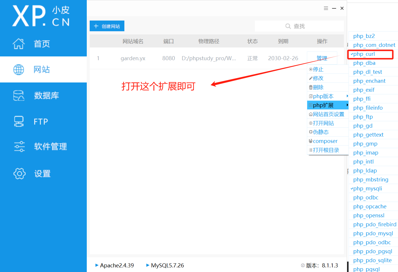Screen dimensions: 398x272
Task: Click the 查找 search input field
Action: (x=299, y=26)
